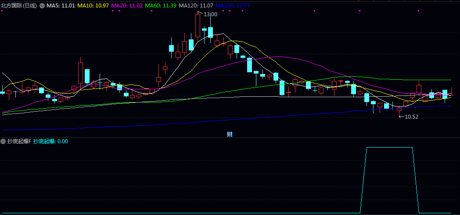
Task: Click the arrow pointing to 10.52
Action: [x=401, y=116]
